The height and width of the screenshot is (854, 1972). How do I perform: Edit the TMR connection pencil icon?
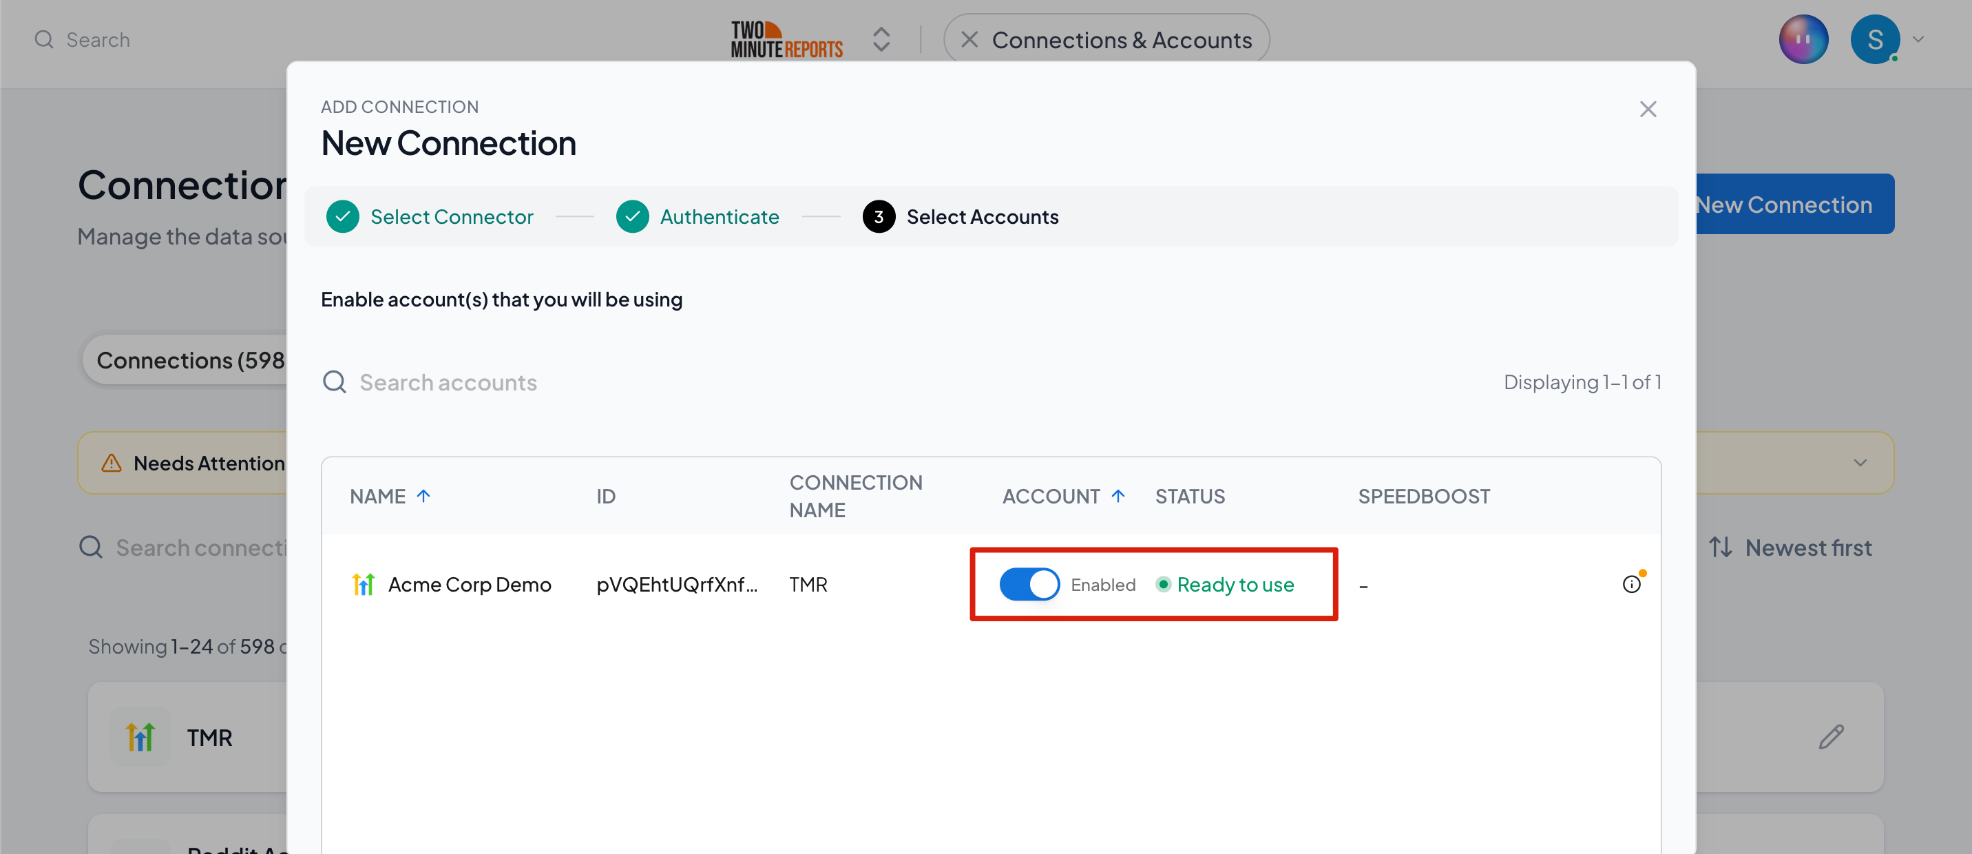point(1830,738)
